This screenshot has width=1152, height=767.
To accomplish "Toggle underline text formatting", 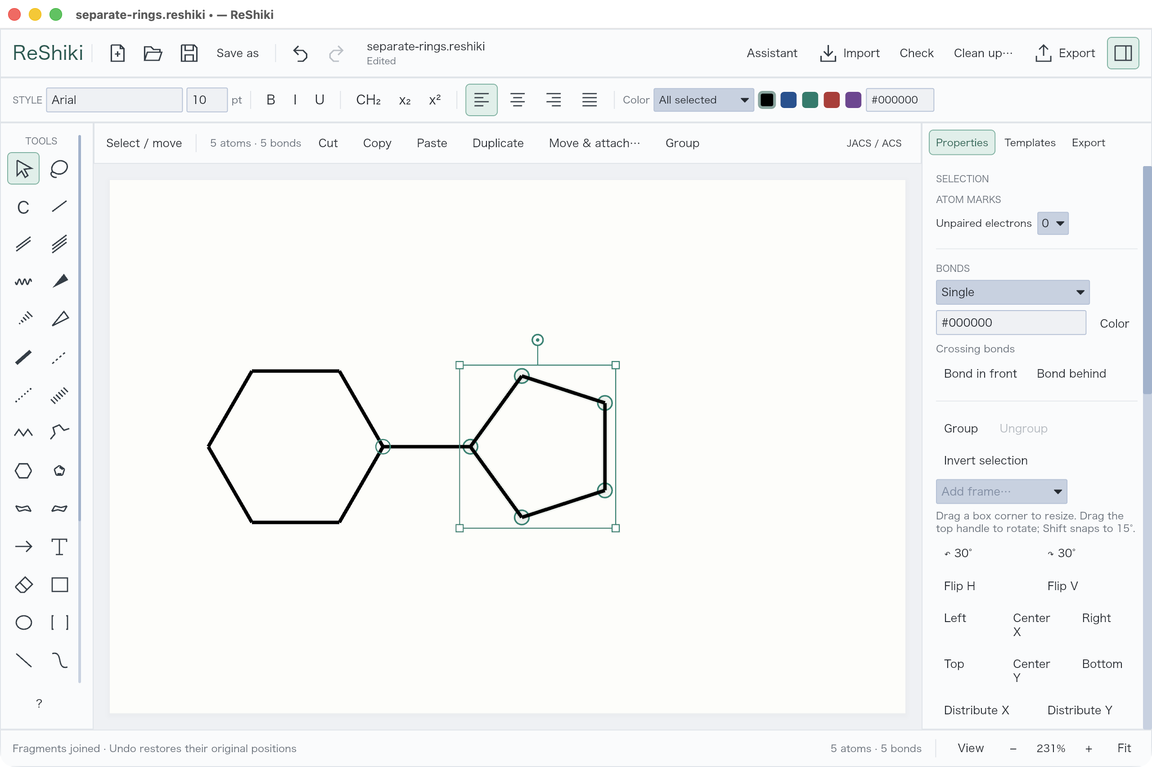I will (319, 100).
